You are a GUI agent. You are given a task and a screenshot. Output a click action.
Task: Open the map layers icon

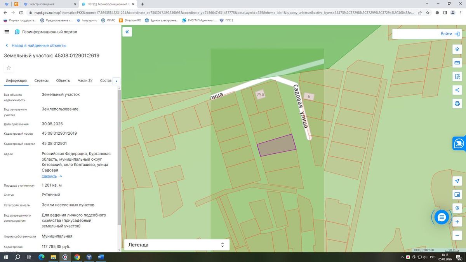457,50
